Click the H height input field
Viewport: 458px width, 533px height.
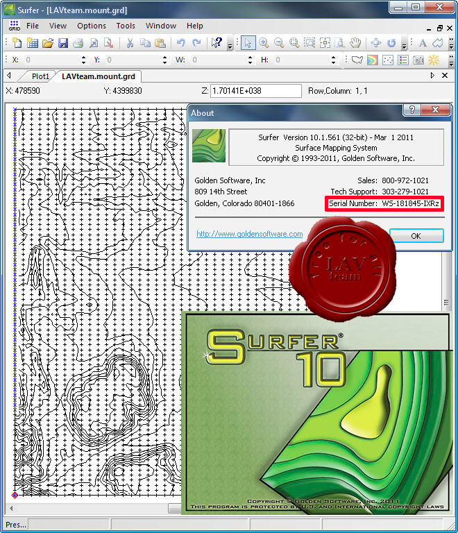(302, 60)
